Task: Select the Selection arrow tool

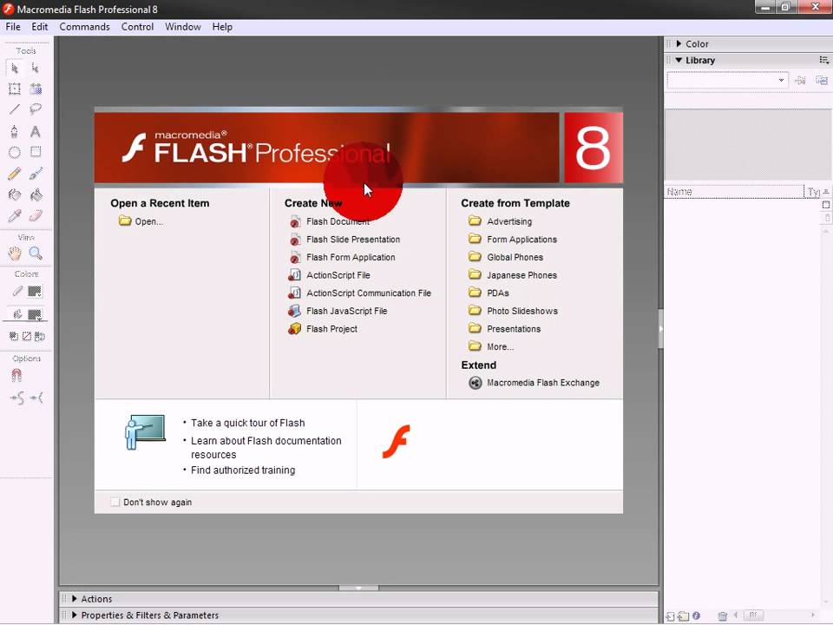Action: [15, 69]
